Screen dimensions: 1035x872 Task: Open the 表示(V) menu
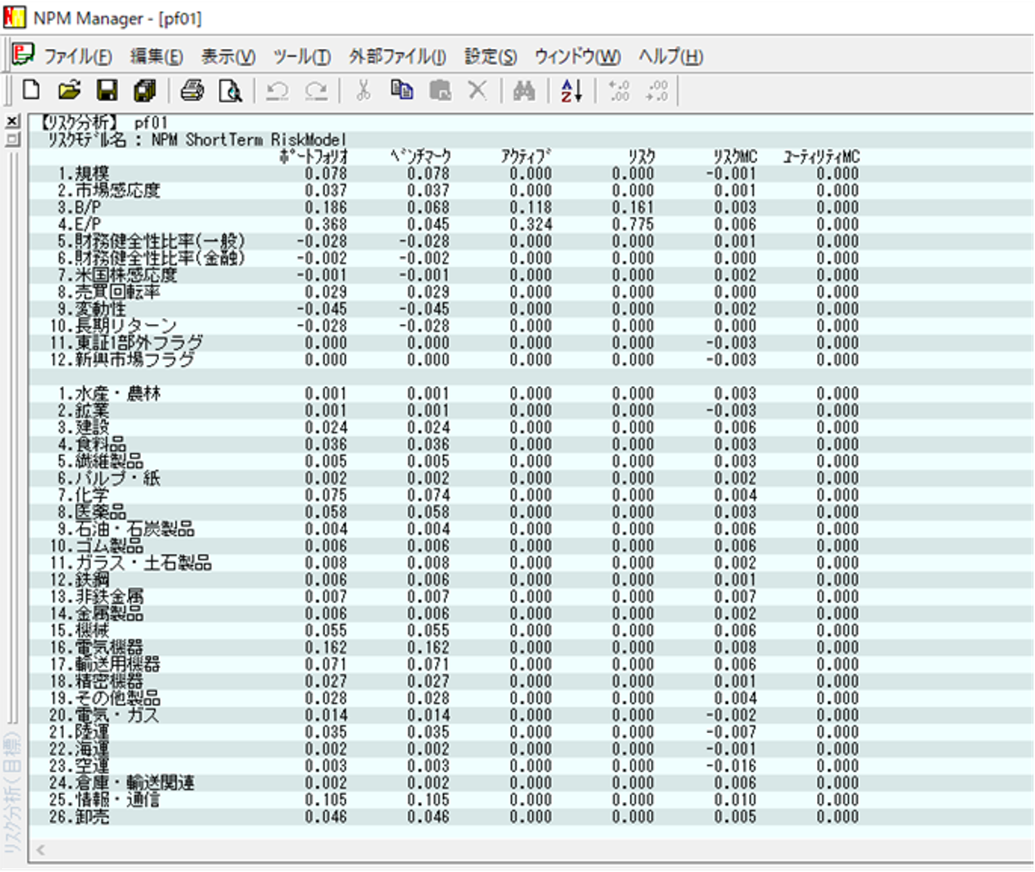(x=228, y=56)
